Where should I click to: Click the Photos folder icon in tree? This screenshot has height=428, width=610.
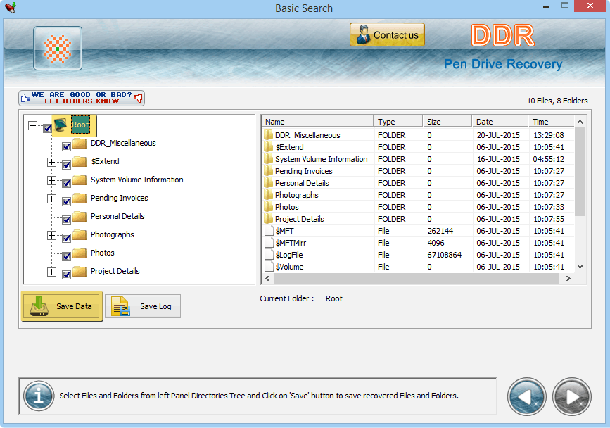80,253
